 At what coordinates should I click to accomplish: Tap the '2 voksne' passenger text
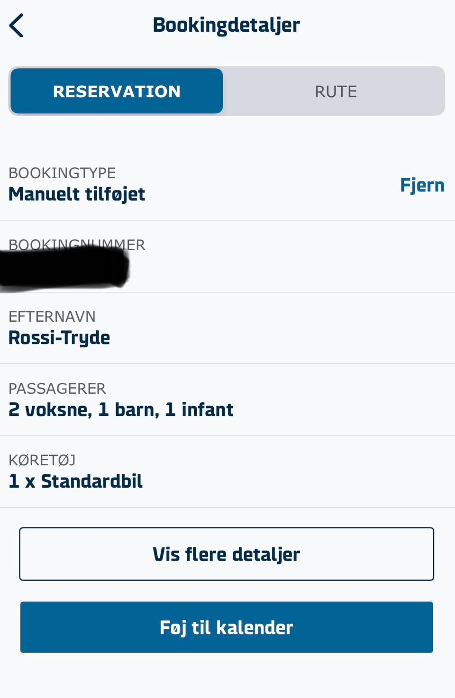click(x=50, y=410)
